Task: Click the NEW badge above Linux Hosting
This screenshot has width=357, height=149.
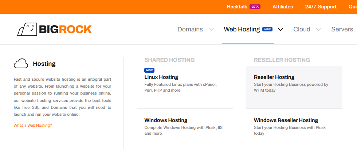Action: pyautogui.click(x=149, y=70)
